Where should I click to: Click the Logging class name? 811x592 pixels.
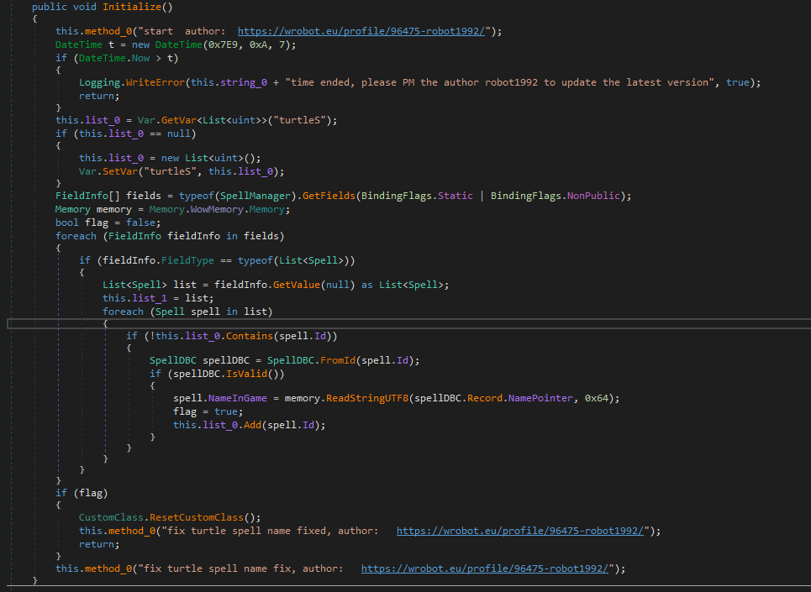click(99, 82)
